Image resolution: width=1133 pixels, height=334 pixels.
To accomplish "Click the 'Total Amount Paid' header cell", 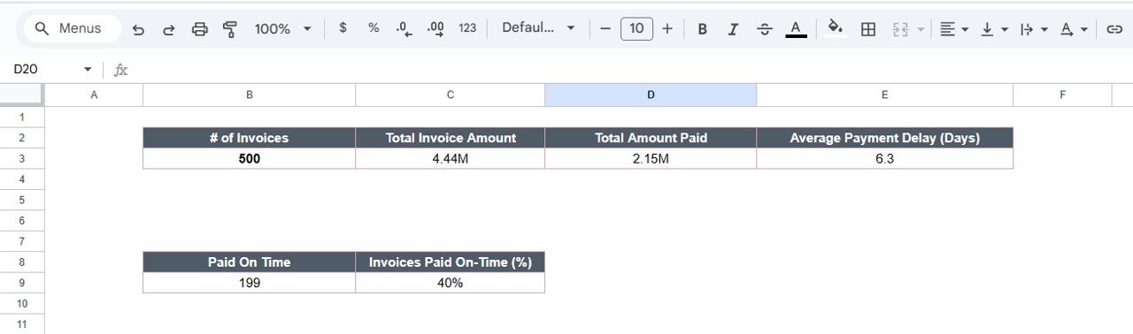I will [x=651, y=138].
